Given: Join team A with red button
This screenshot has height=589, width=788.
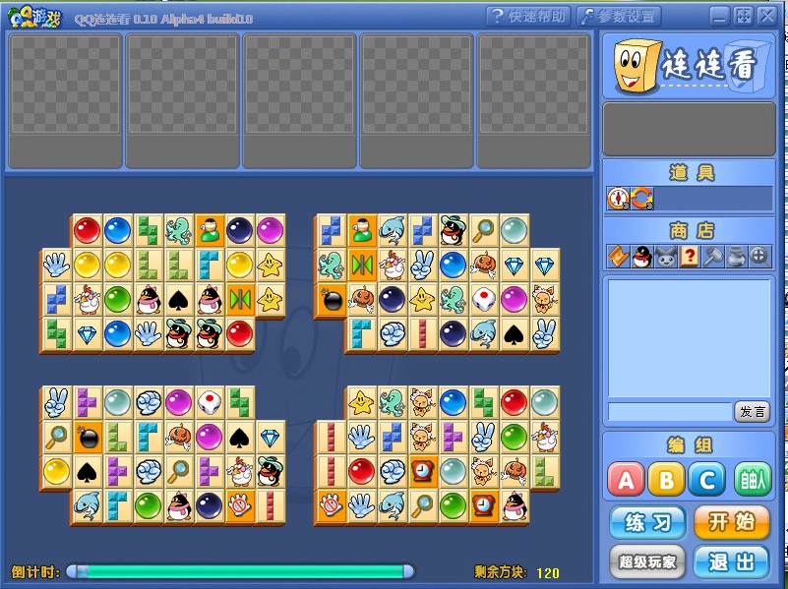Looking at the screenshot, I should [626, 479].
